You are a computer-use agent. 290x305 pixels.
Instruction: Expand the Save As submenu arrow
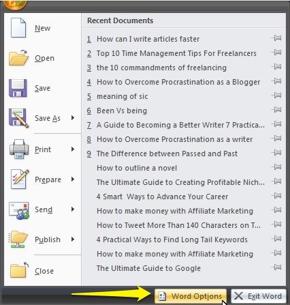tap(73, 118)
